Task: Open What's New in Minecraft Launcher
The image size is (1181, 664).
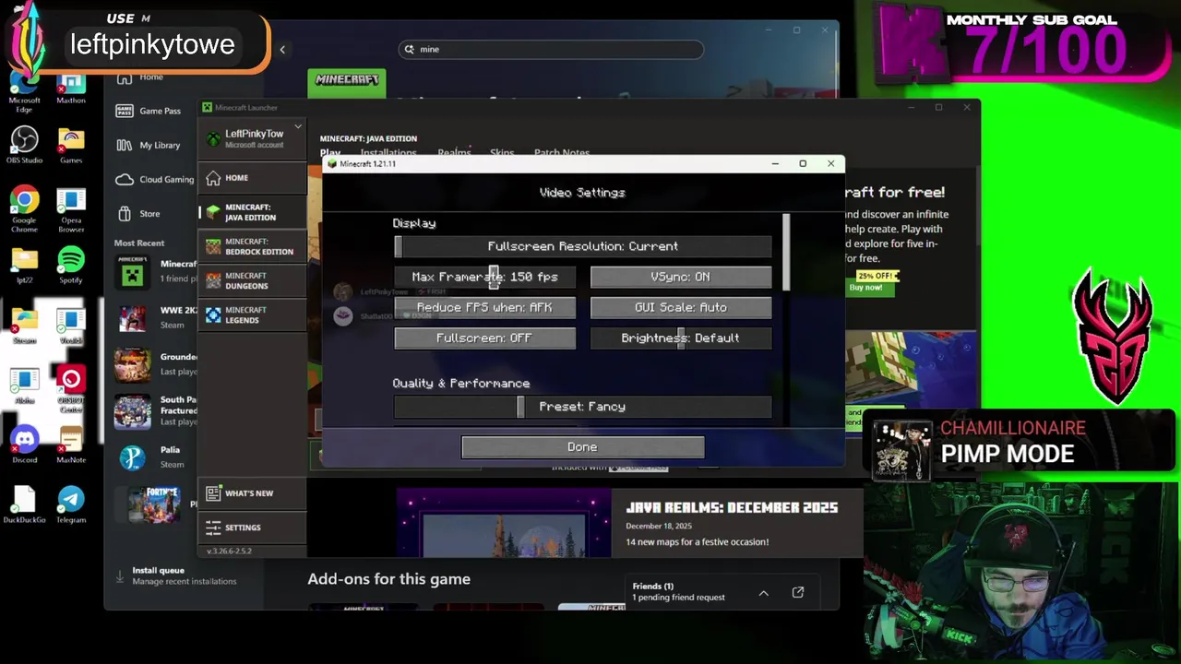Action: pyautogui.click(x=252, y=493)
